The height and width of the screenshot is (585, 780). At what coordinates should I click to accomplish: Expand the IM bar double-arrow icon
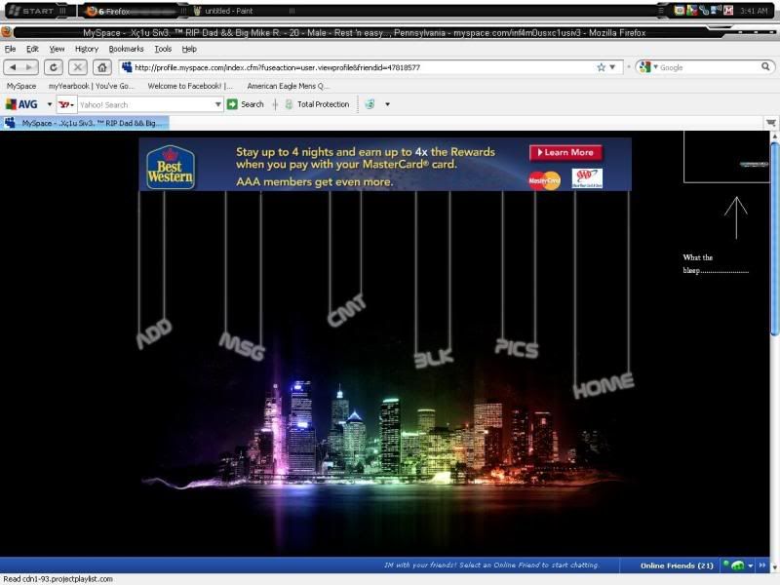coord(762,565)
